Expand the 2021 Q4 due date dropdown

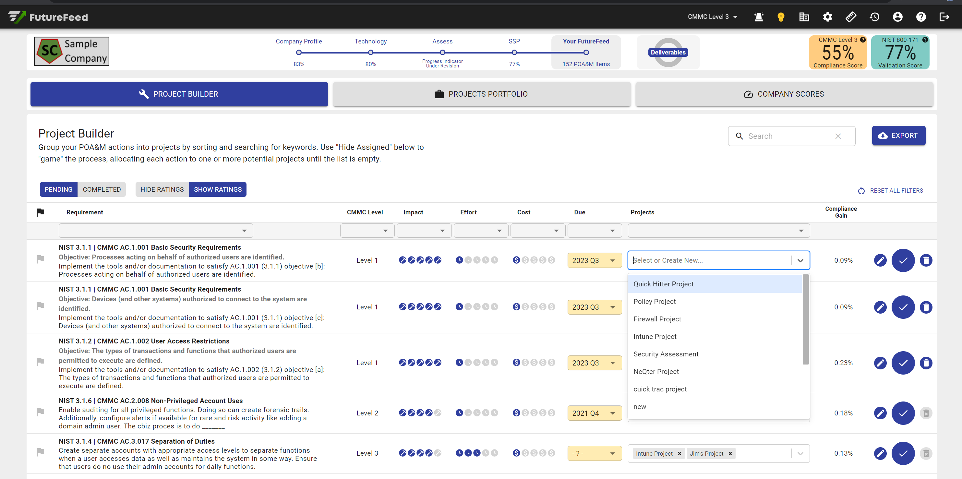(594, 413)
